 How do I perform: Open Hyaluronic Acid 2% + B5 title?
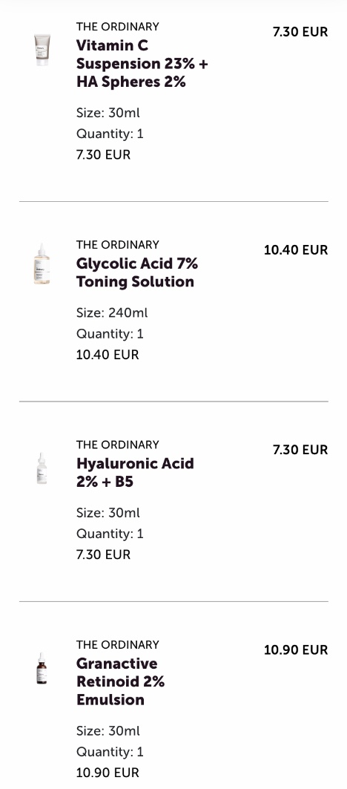tap(135, 473)
